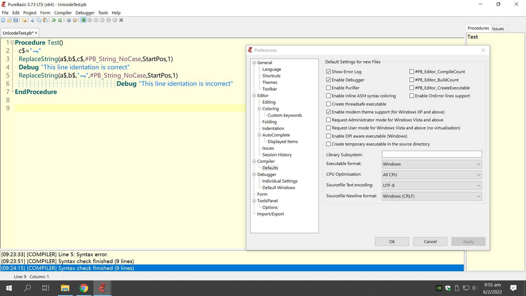The height and width of the screenshot is (296, 526).
Task: Collapse the General tree node
Action: 254,63
